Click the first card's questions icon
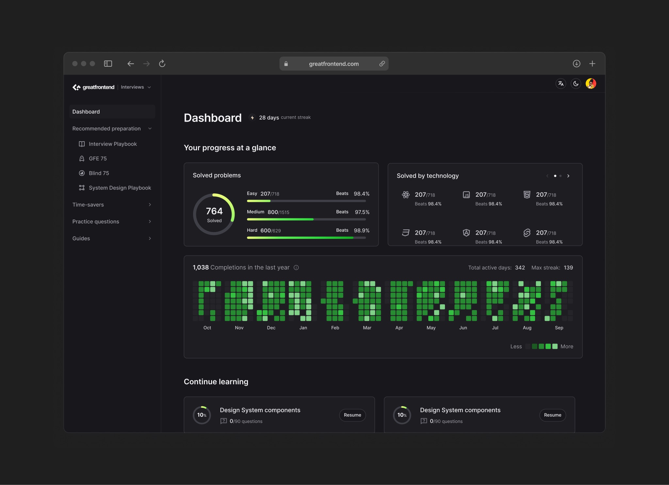 [223, 421]
